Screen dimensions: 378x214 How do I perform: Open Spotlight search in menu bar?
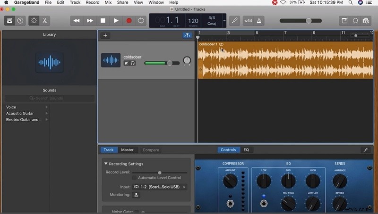[351, 2]
